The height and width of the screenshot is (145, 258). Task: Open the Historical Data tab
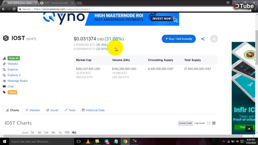click(93, 110)
